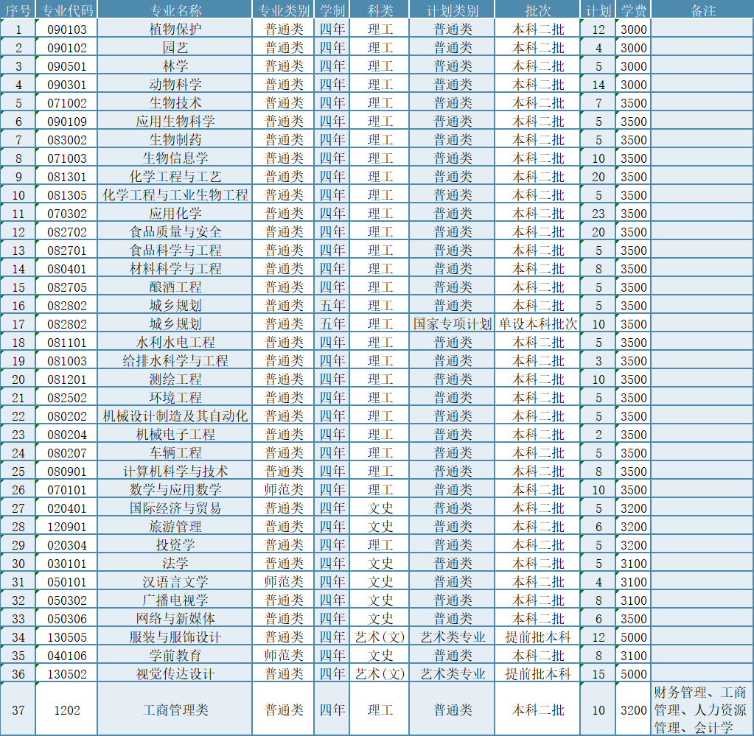Image resolution: width=754 pixels, height=736 pixels.
Task: Select the 网络与新媒体 cell
Action: [x=175, y=619]
